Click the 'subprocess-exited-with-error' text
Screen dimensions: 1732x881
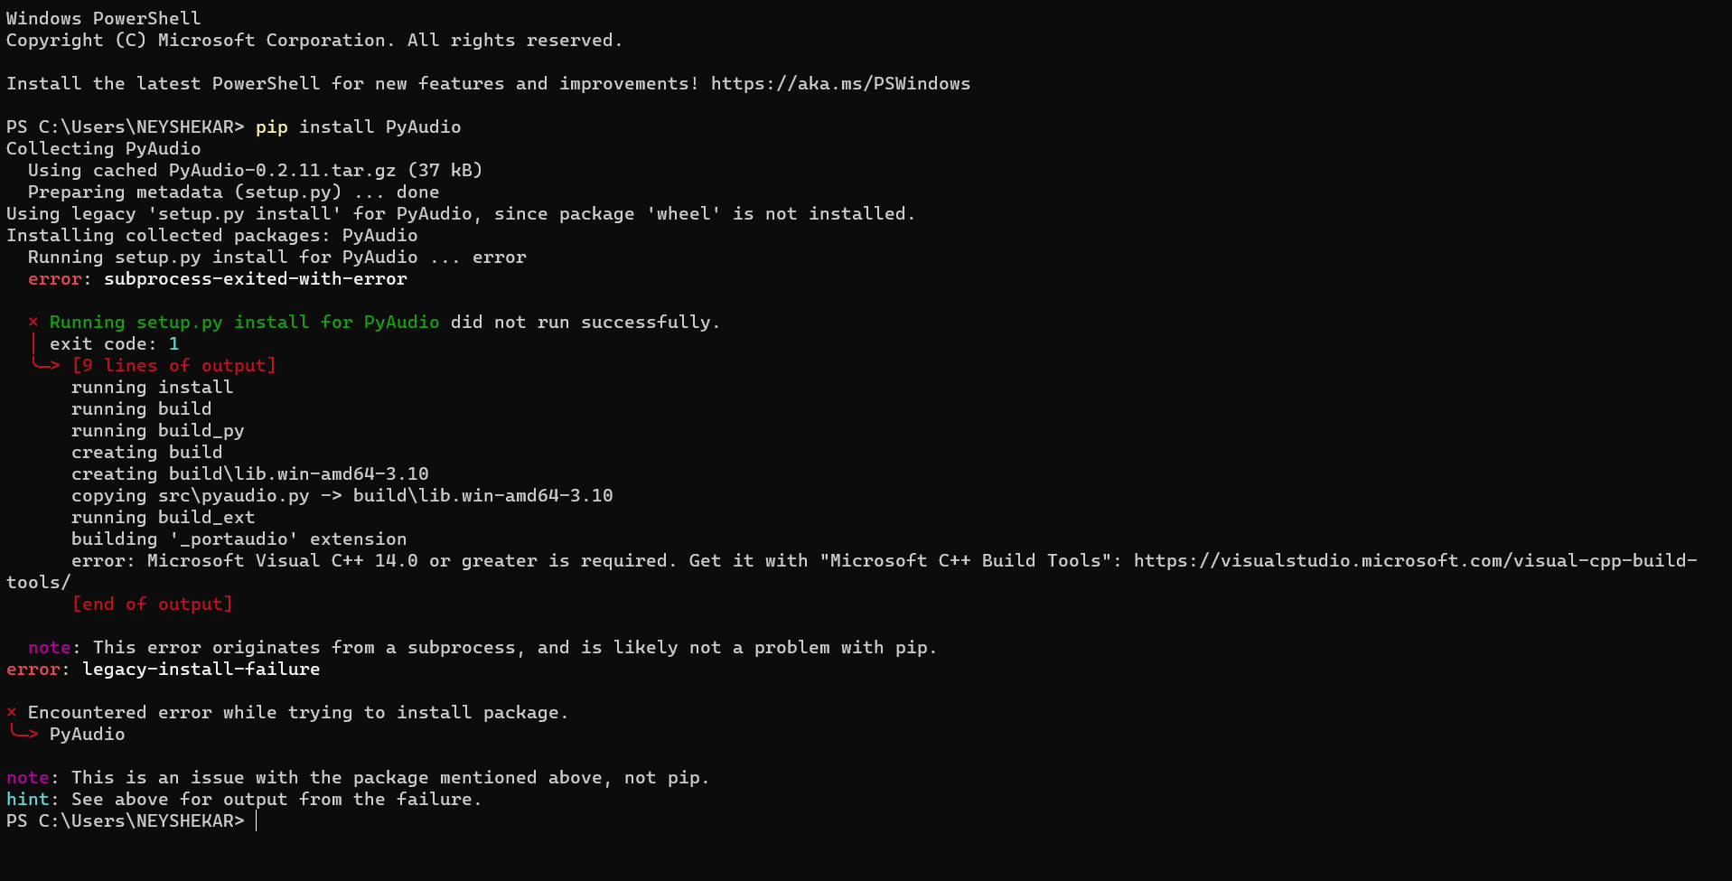[x=256, y=279]
